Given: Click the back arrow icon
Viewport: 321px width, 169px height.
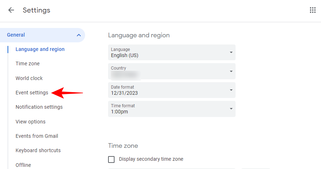Looking at the screenshot, I should click(11, 10).
